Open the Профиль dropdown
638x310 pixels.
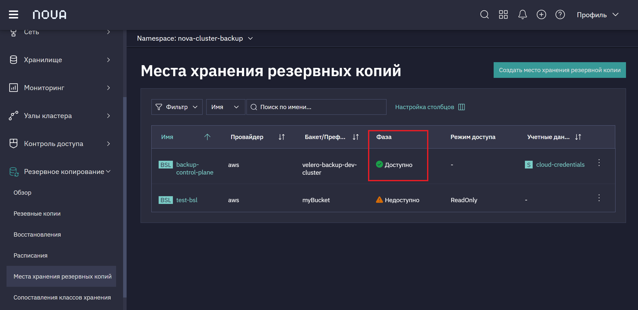tap(598, 15)
